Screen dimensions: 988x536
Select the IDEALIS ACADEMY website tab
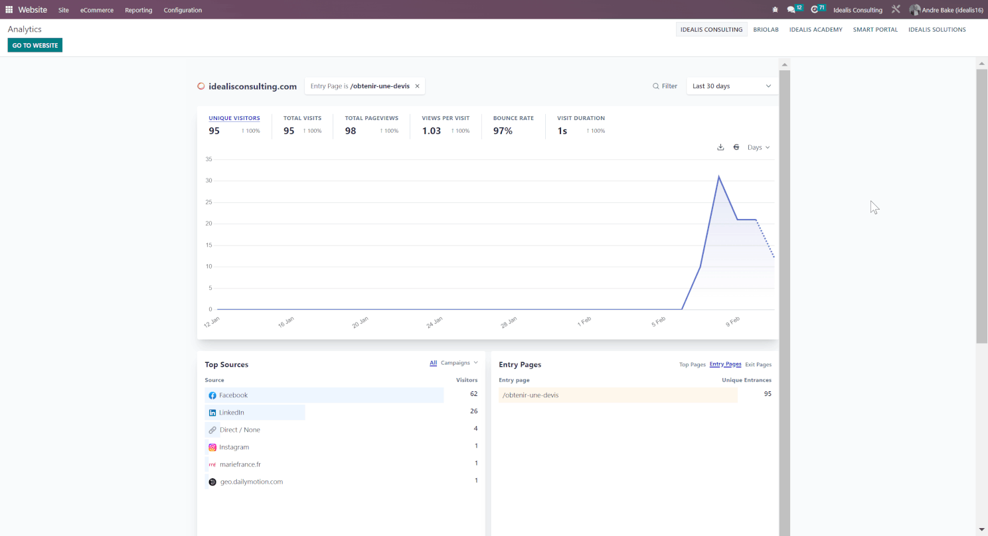click(815, 29)
